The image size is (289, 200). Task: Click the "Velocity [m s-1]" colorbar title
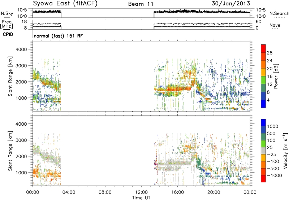[x=285, y=151]
